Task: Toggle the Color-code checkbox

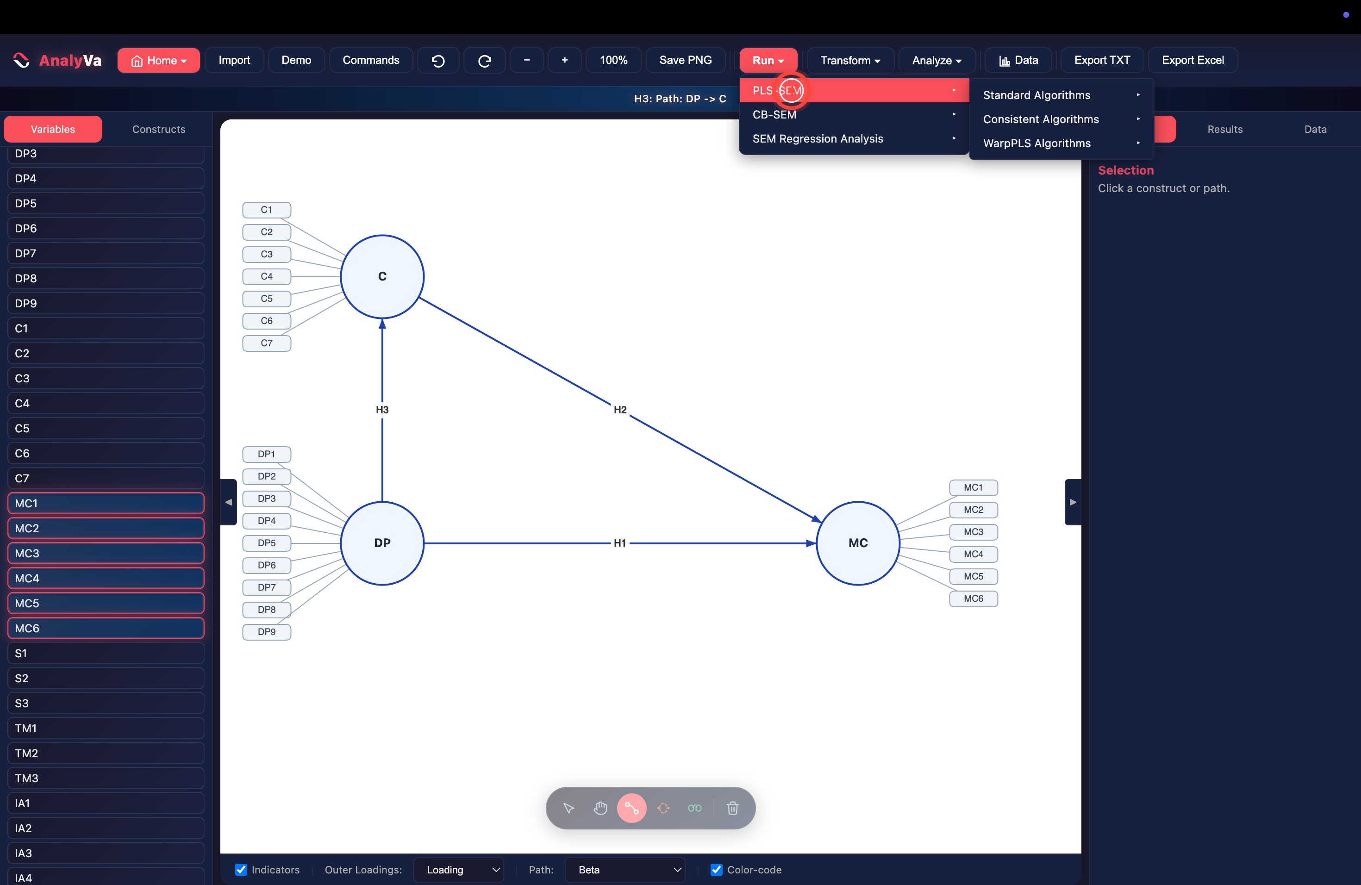Action: [x=717, y=870]
